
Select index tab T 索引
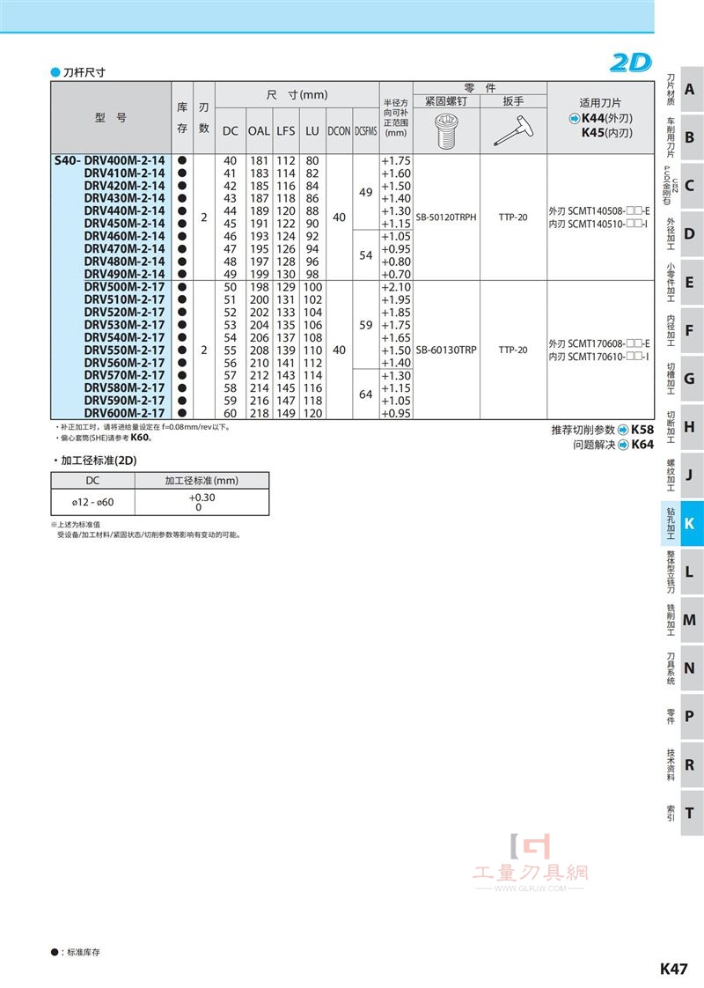coord(684,813)
